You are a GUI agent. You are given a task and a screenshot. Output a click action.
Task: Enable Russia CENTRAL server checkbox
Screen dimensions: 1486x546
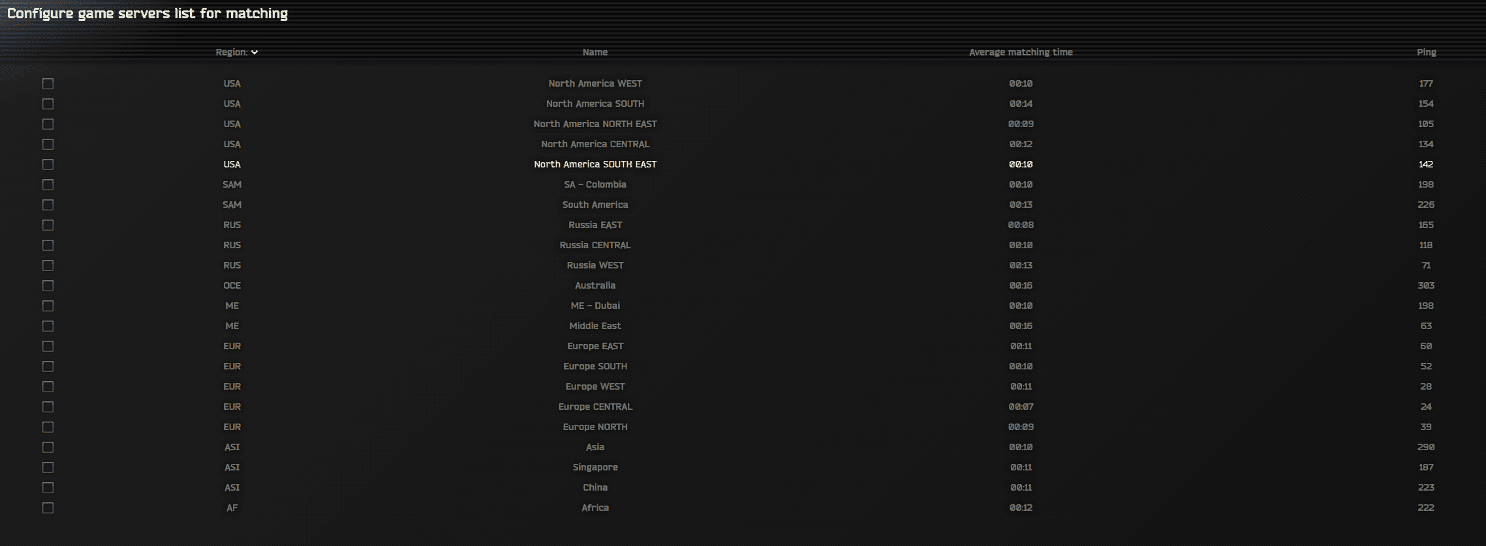[48, 245]
